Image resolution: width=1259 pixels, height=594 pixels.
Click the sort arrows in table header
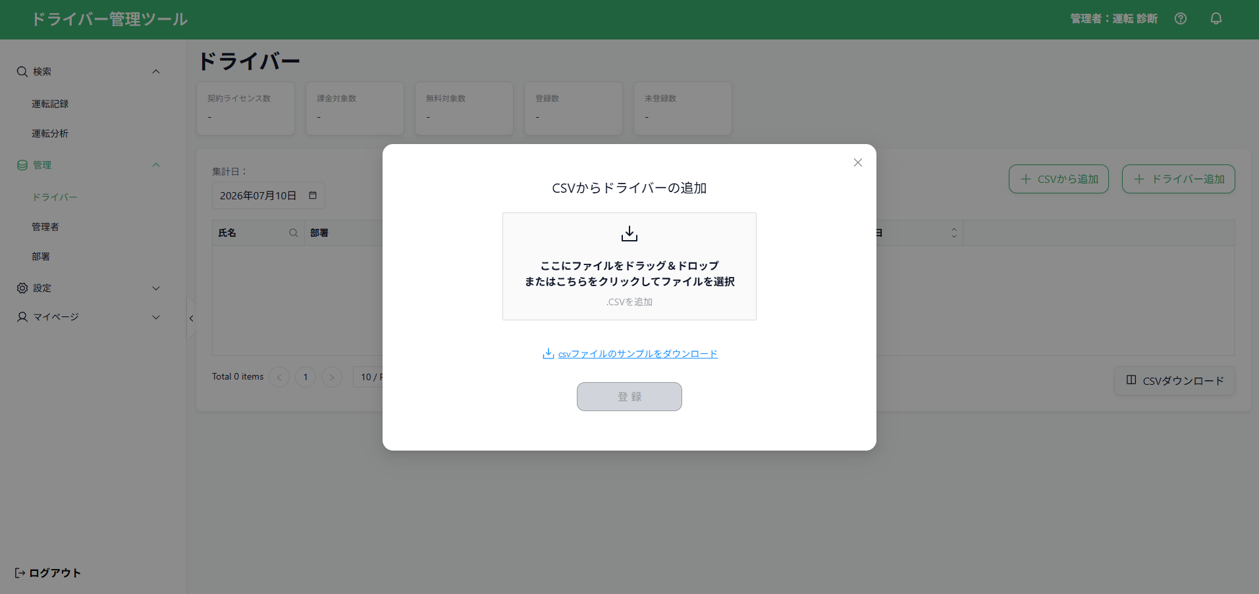click(953, 233)
